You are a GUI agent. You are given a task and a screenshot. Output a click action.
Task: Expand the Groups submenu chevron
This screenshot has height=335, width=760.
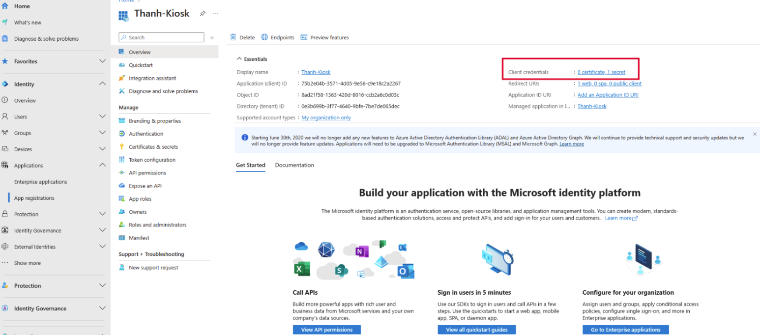pos(102,133)
